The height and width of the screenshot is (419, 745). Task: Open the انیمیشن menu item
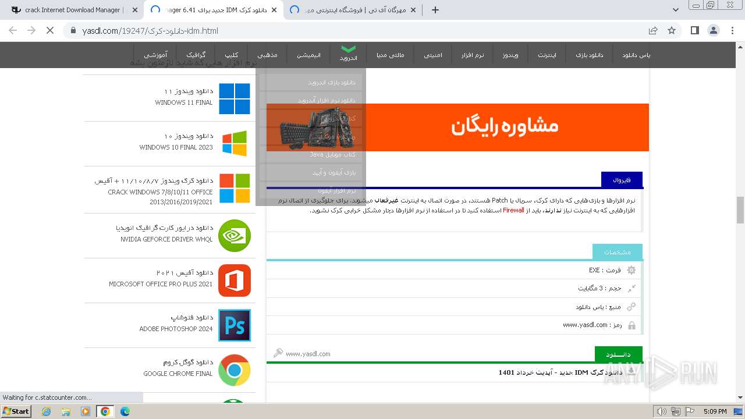[309, 55]
